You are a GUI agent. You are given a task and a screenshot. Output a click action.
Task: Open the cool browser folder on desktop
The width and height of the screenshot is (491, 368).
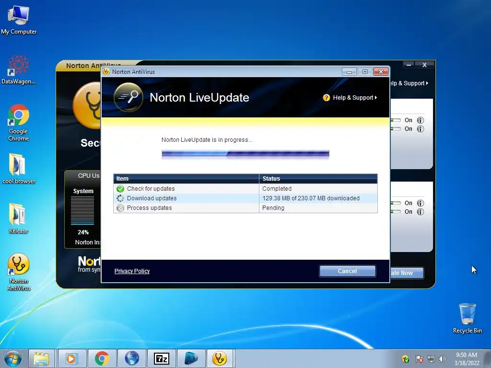(x=19, y=168)
